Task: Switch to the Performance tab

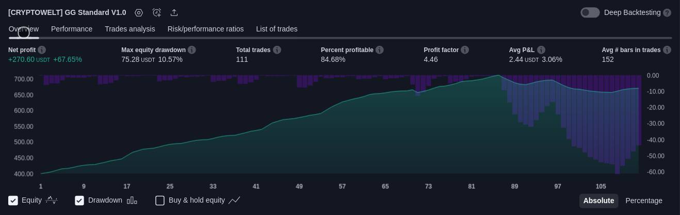Action: 72,29
